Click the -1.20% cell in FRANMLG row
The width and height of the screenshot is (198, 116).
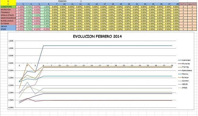point(20,12)
